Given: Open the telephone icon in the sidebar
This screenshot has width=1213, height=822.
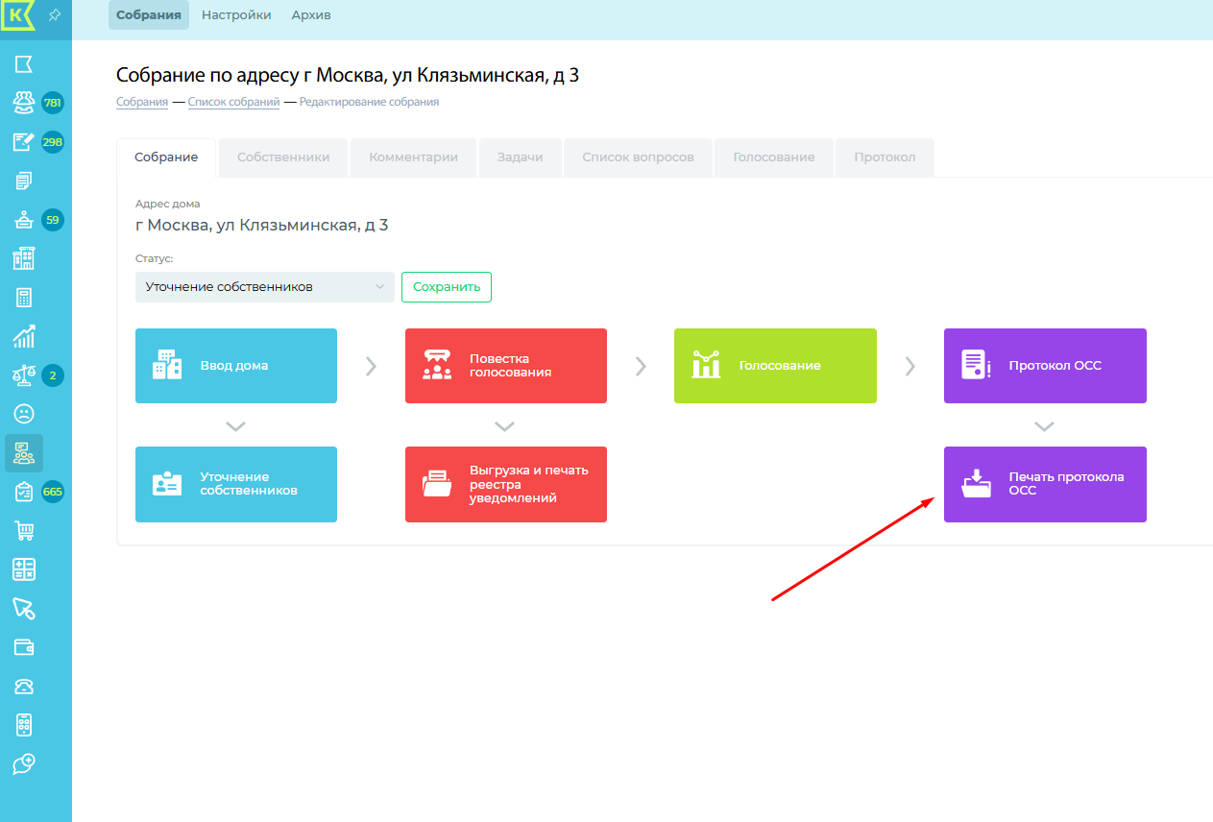Looking at the screenshot, I should (x=24, y=686).
